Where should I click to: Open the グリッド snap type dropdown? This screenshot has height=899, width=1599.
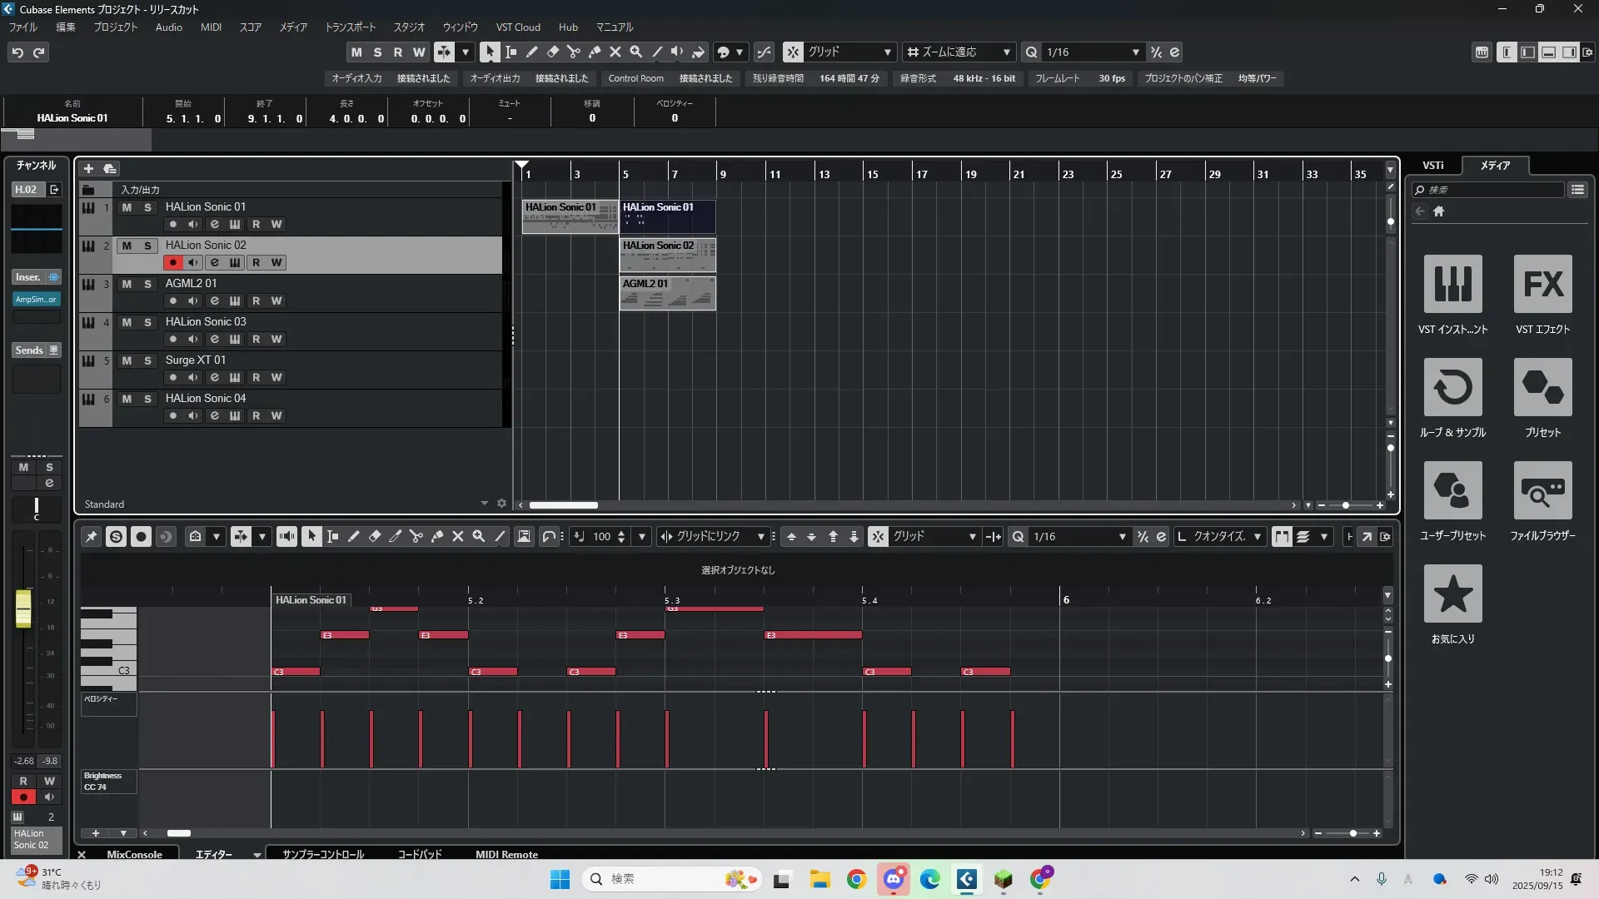click(887, 52)
